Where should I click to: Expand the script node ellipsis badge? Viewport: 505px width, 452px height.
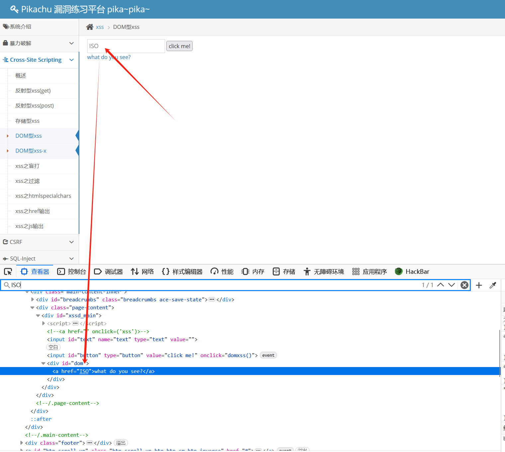[75, 323]
